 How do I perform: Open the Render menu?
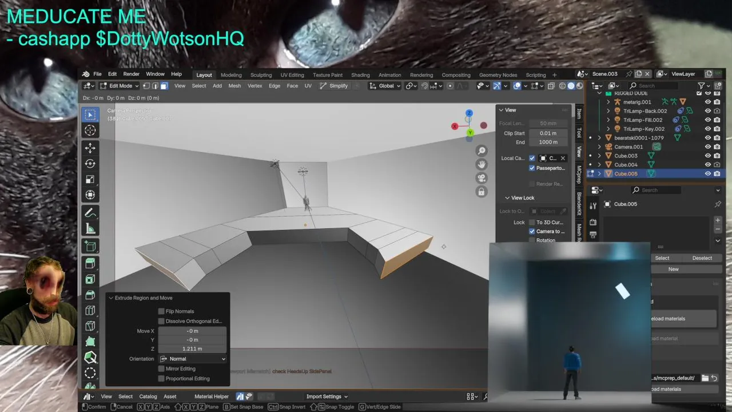131,74
